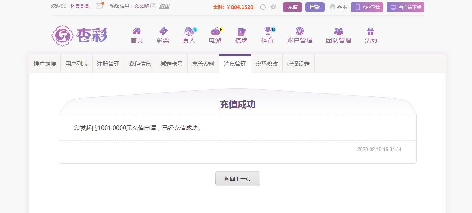Hide the balance using the eye icon
472x213 pixels.
tap(273, 7)
